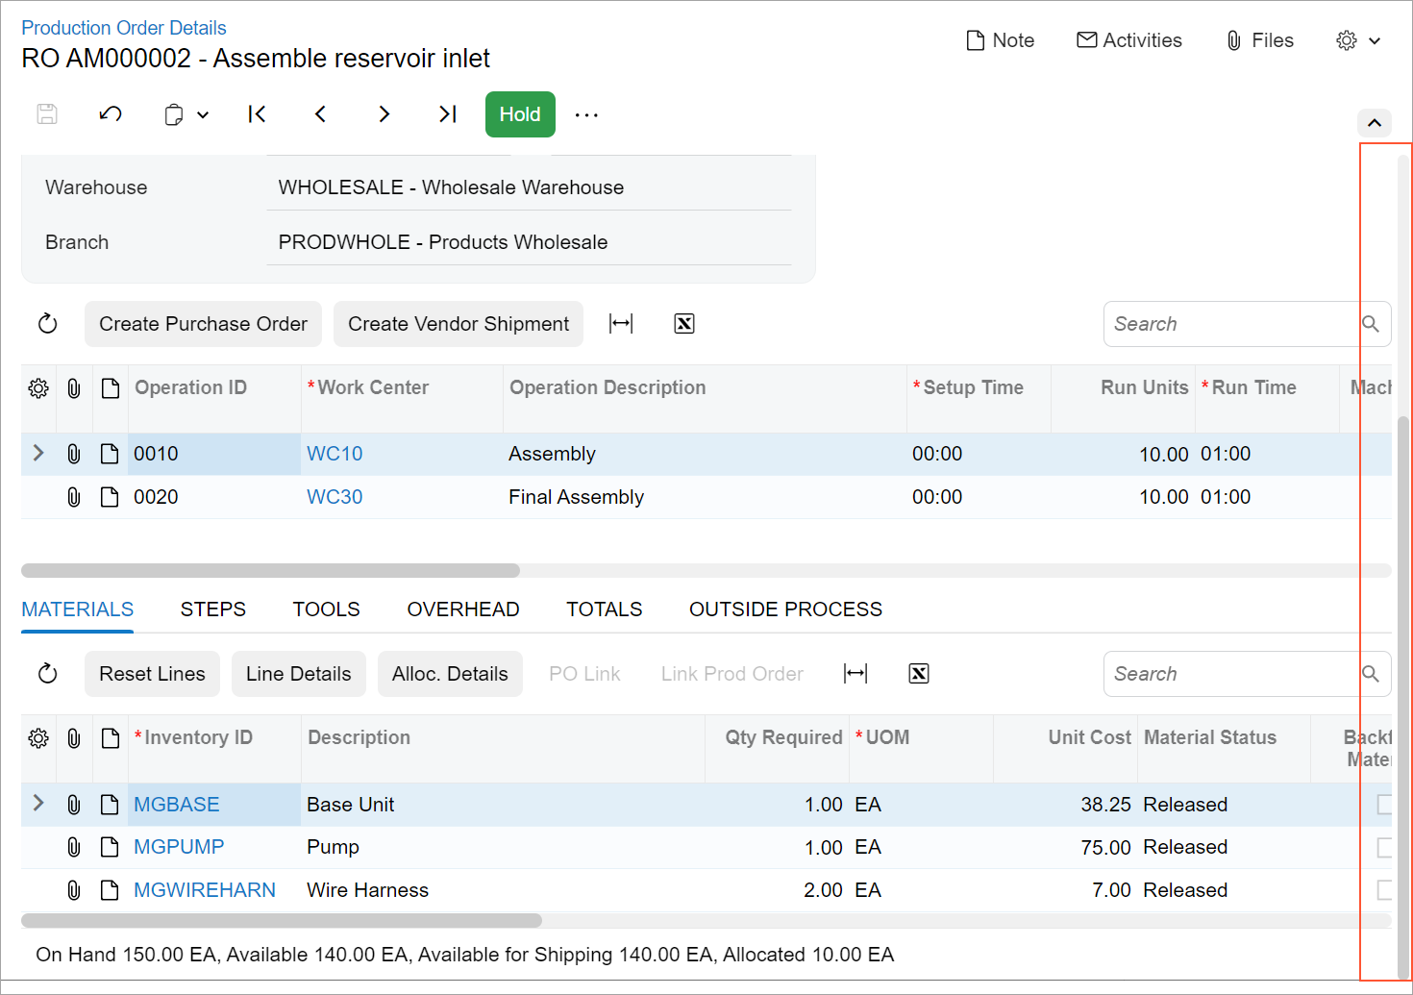Refresh the operations grid
This screenshot has height=995, width=1413.
(48, 324)
